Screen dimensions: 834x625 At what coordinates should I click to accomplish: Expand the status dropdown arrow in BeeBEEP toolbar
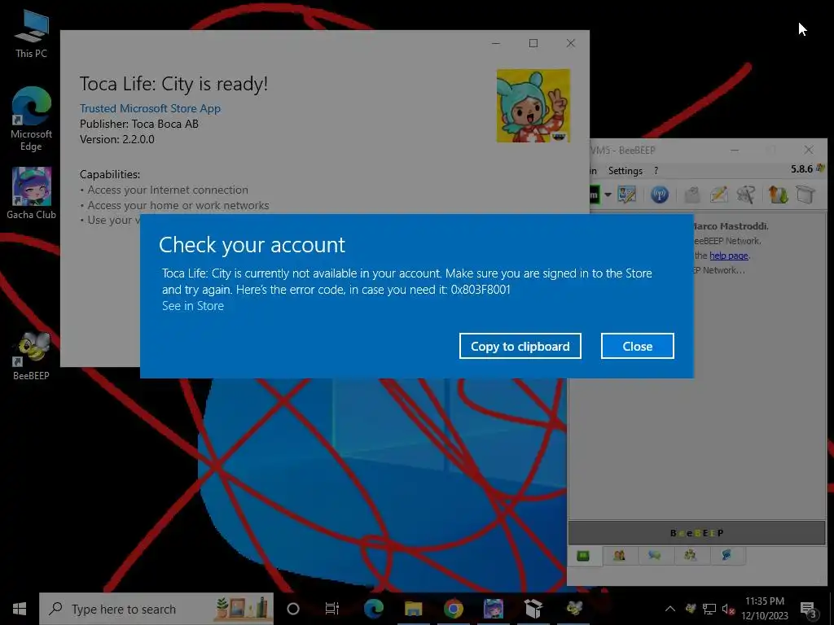608,194
